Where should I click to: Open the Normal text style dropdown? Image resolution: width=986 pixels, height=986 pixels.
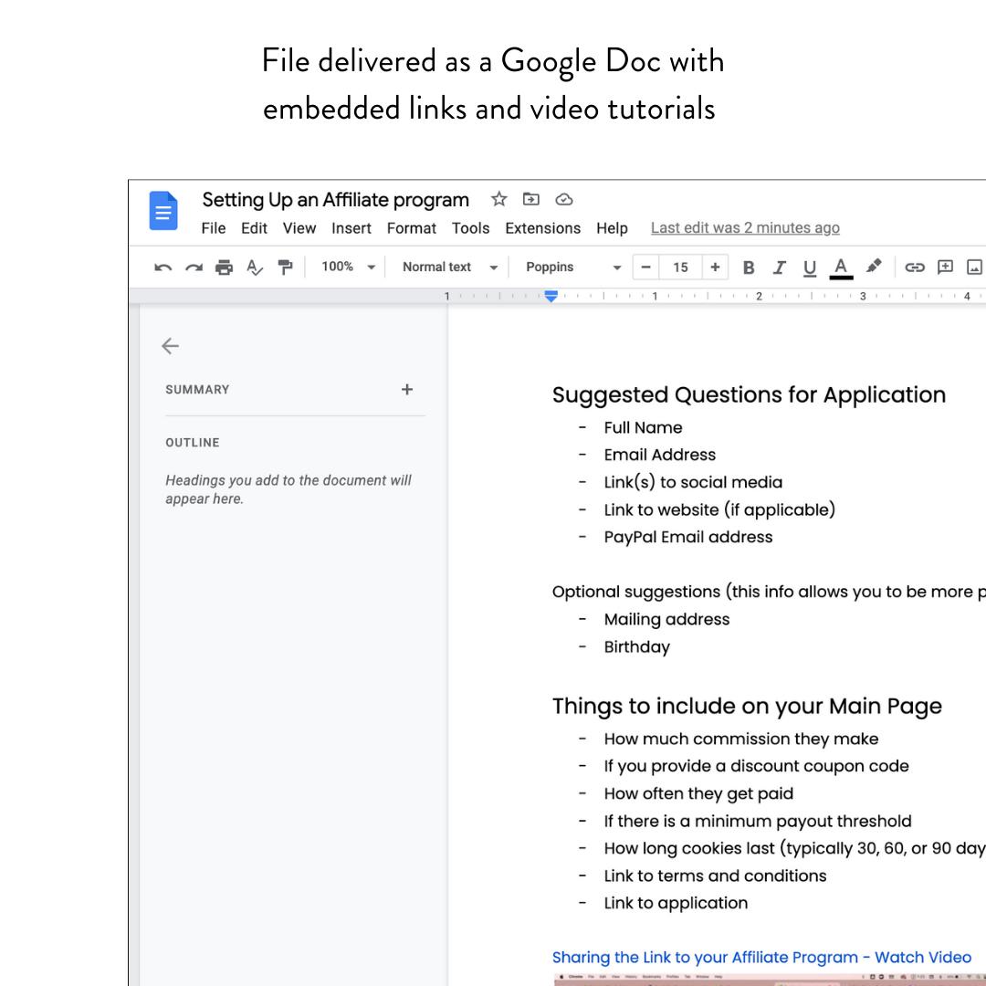click(x=450, y=267)
